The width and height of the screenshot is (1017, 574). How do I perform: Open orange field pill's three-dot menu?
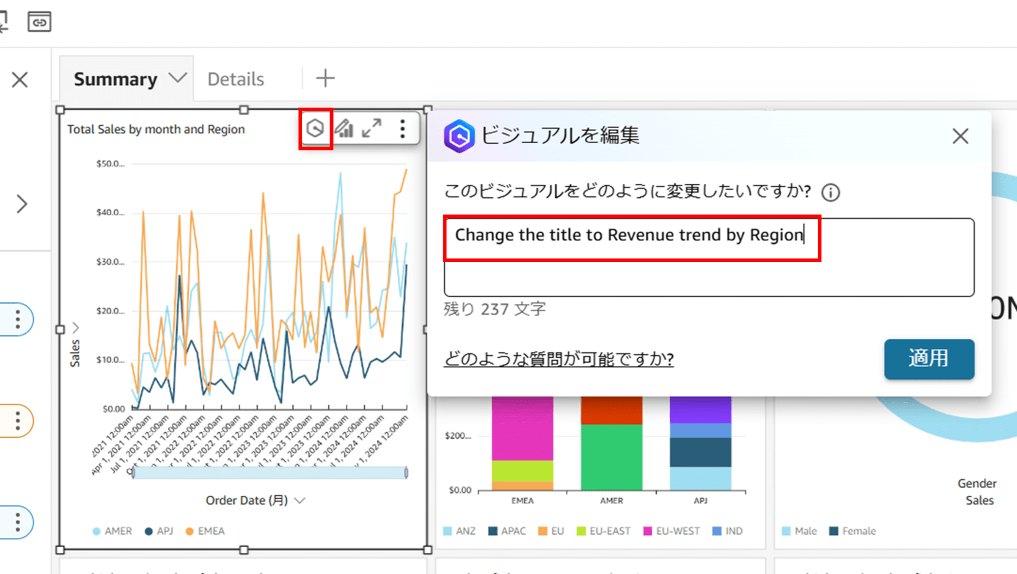pos(18,421)
